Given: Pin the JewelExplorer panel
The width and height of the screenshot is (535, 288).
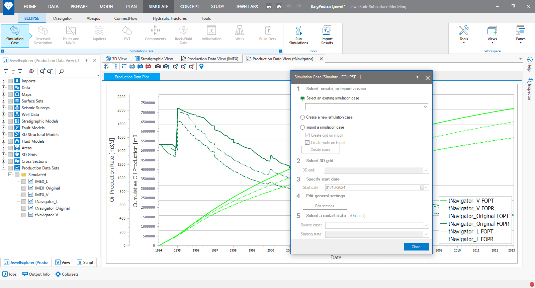Looking at the screenshot, I should [x=86, y=60].
